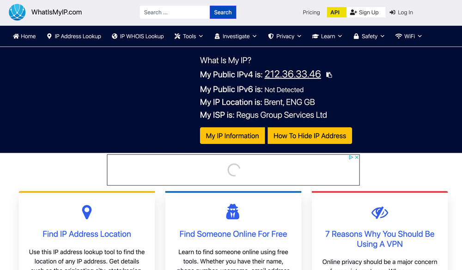462x270 pixels.
Task: Open the Tools menu label
Action: click(189, 36)
